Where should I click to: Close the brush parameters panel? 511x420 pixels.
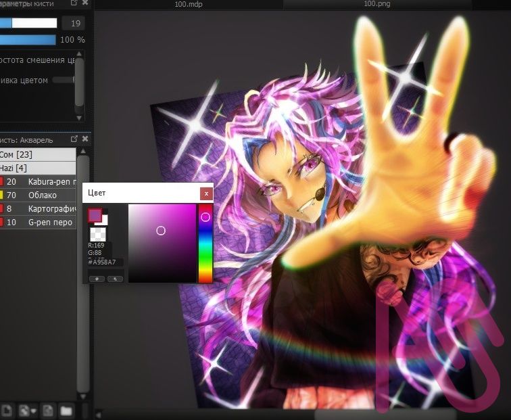click(85, 3)
